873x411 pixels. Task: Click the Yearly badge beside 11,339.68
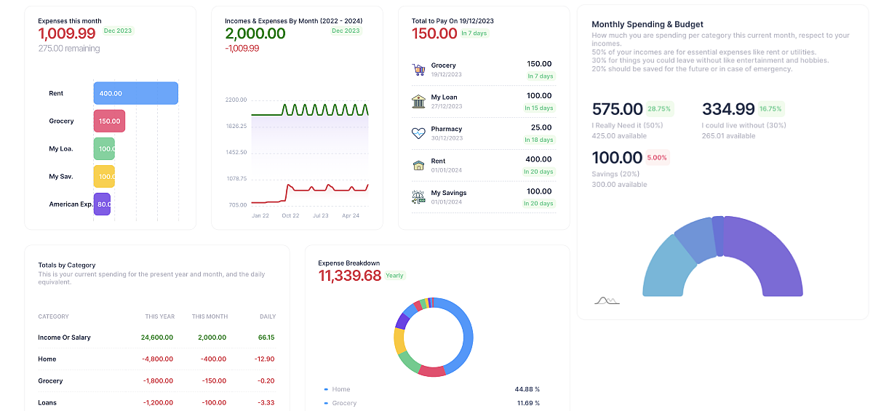pyautogui.click(x=395, y=276)
